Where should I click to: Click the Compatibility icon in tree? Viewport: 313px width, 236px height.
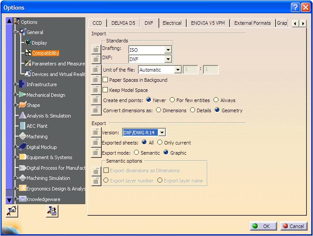(x=28, y=53)
